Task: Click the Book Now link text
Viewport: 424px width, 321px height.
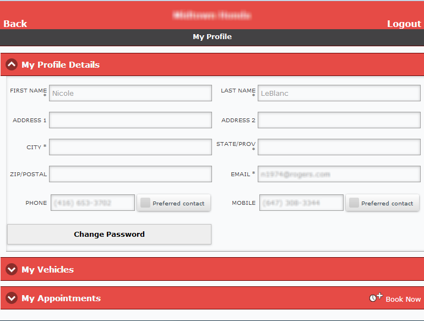Action: [x=403, y=299]
